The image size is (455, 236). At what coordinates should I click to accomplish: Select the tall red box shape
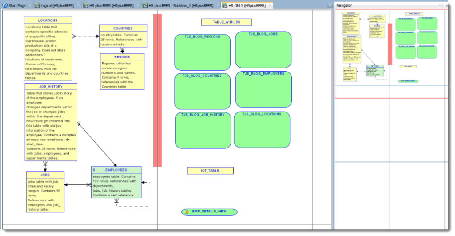tap(158, 91)
